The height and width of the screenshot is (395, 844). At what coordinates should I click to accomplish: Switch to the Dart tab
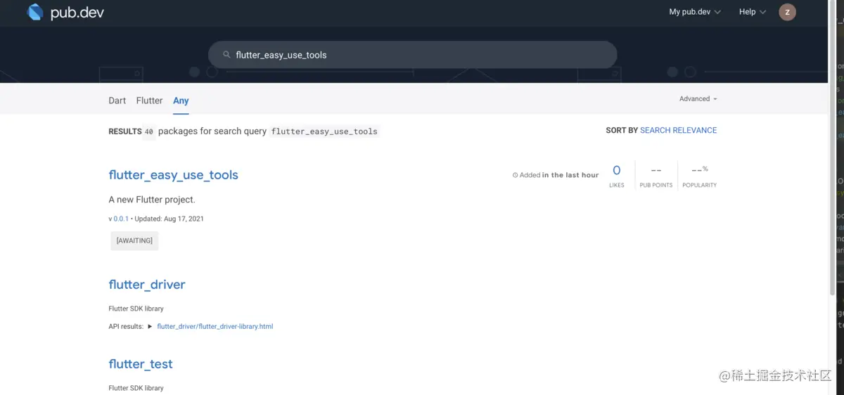(x=117, y=101)
